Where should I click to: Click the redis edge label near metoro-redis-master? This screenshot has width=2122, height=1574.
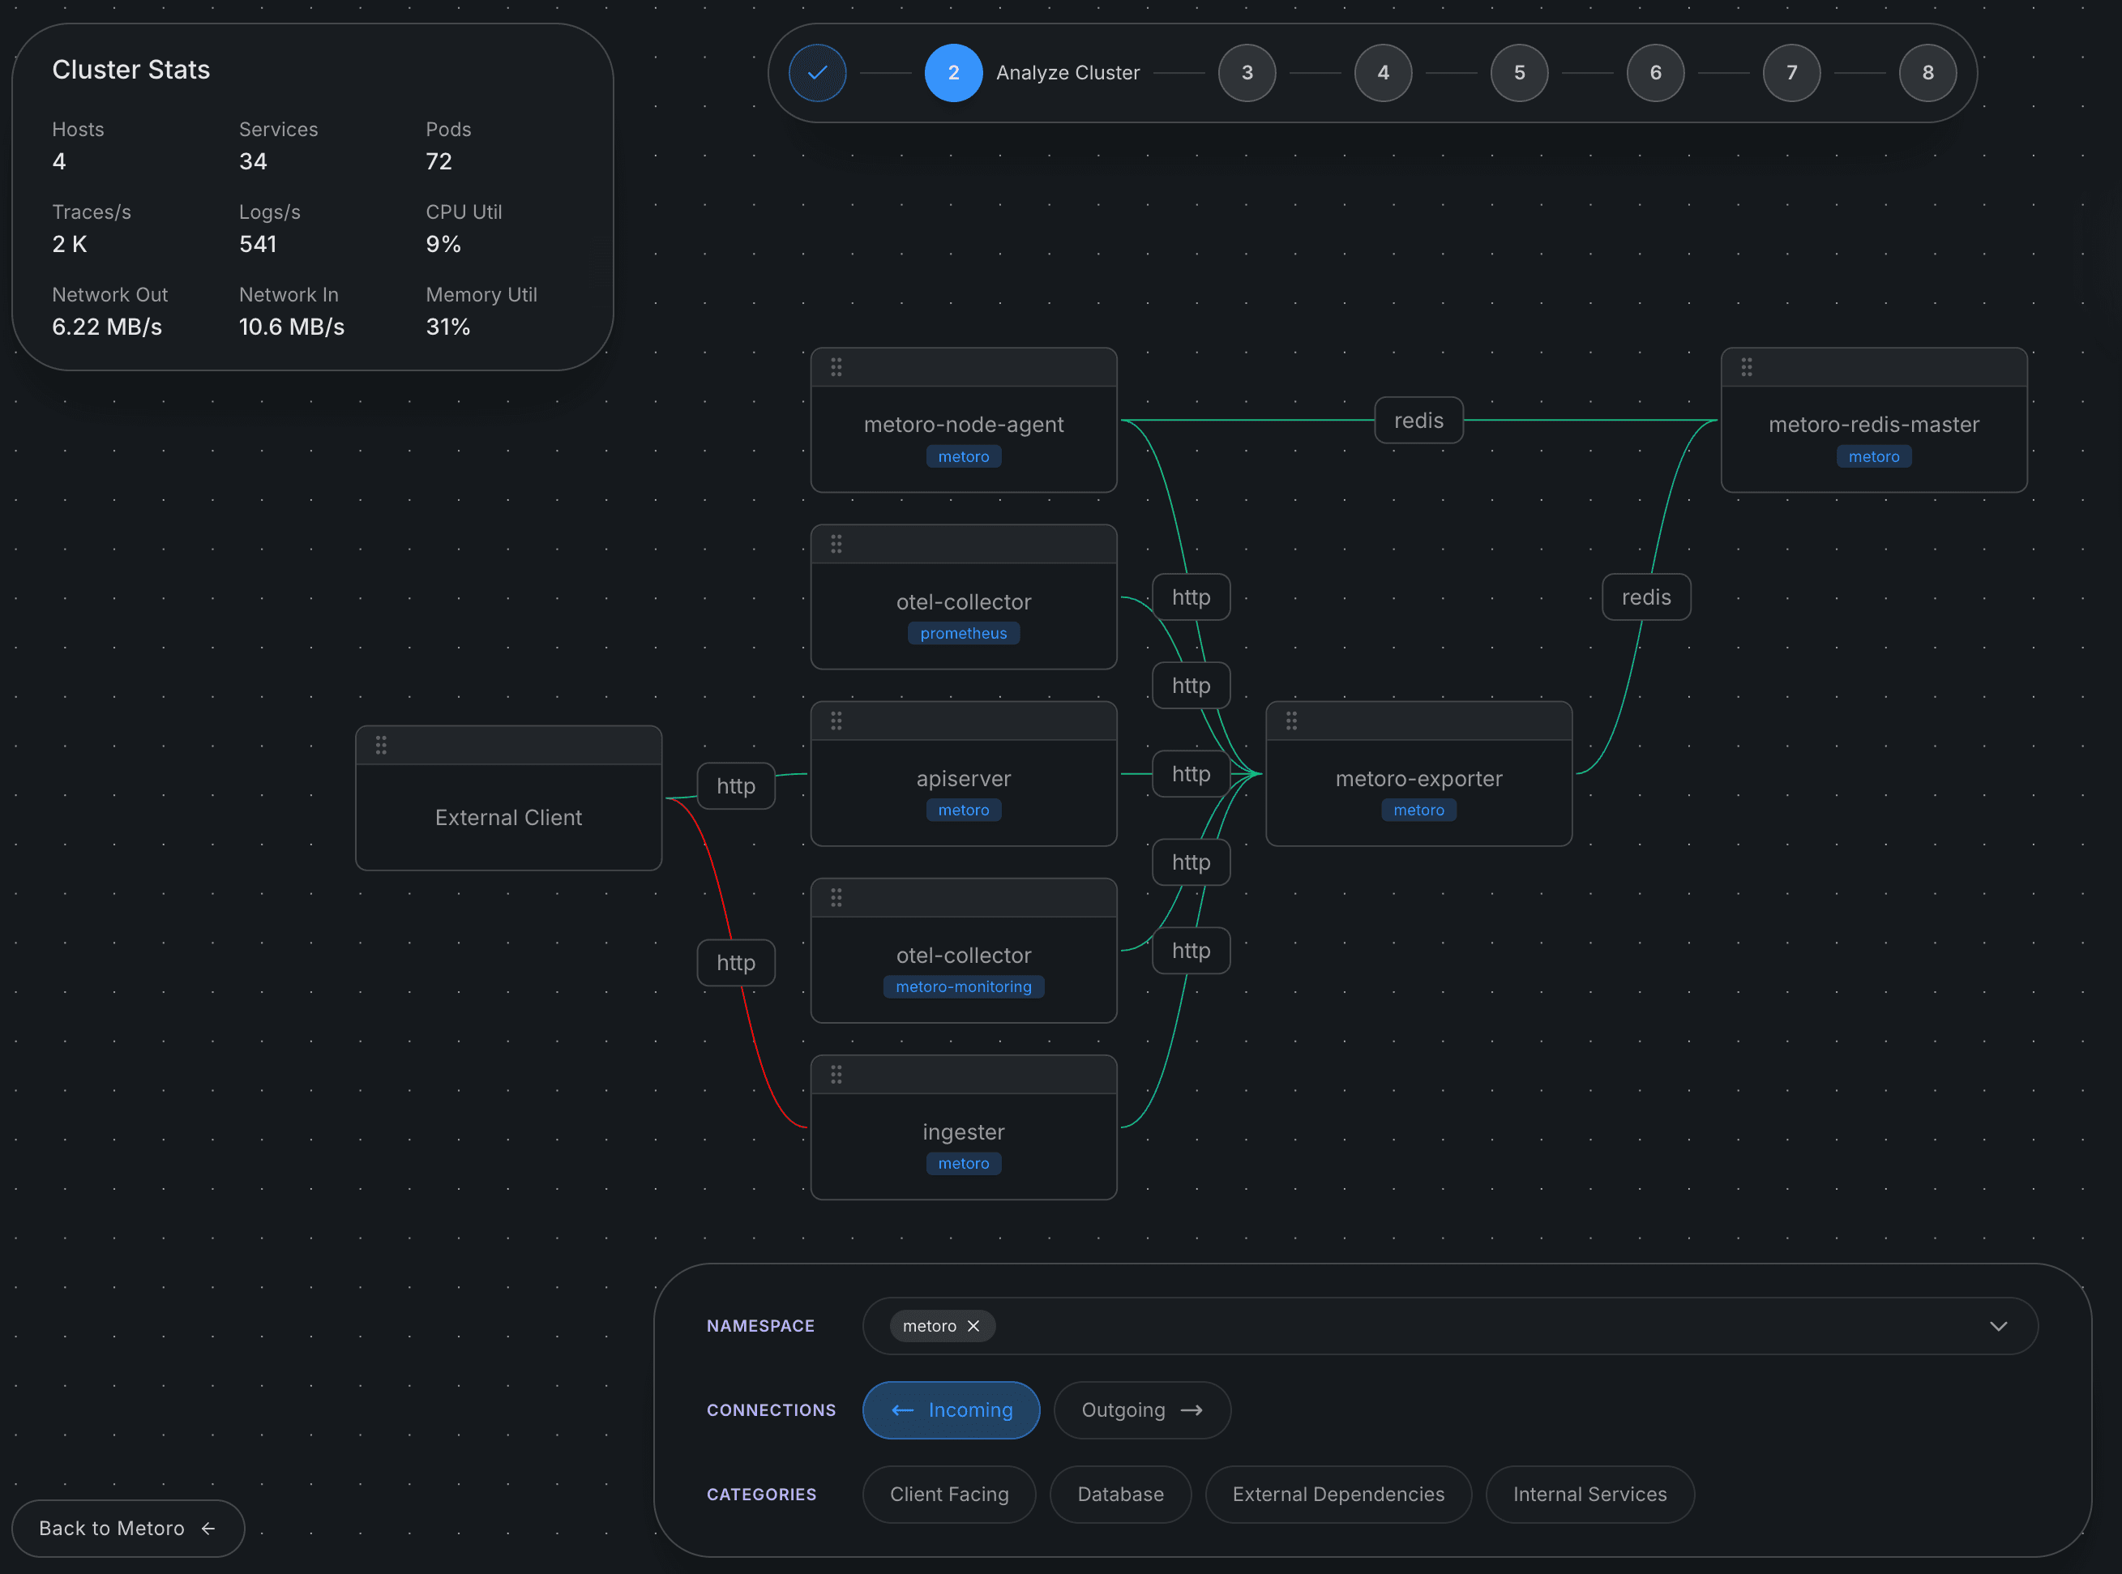click(x=1646, y=597)
